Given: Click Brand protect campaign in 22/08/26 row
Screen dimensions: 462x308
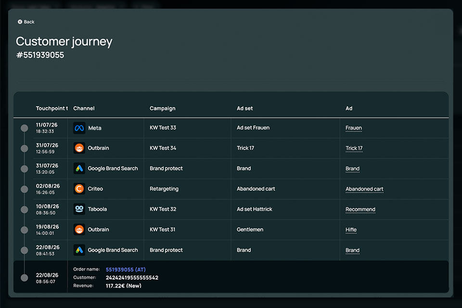Looking at the screenshot, I should (166, 250).
